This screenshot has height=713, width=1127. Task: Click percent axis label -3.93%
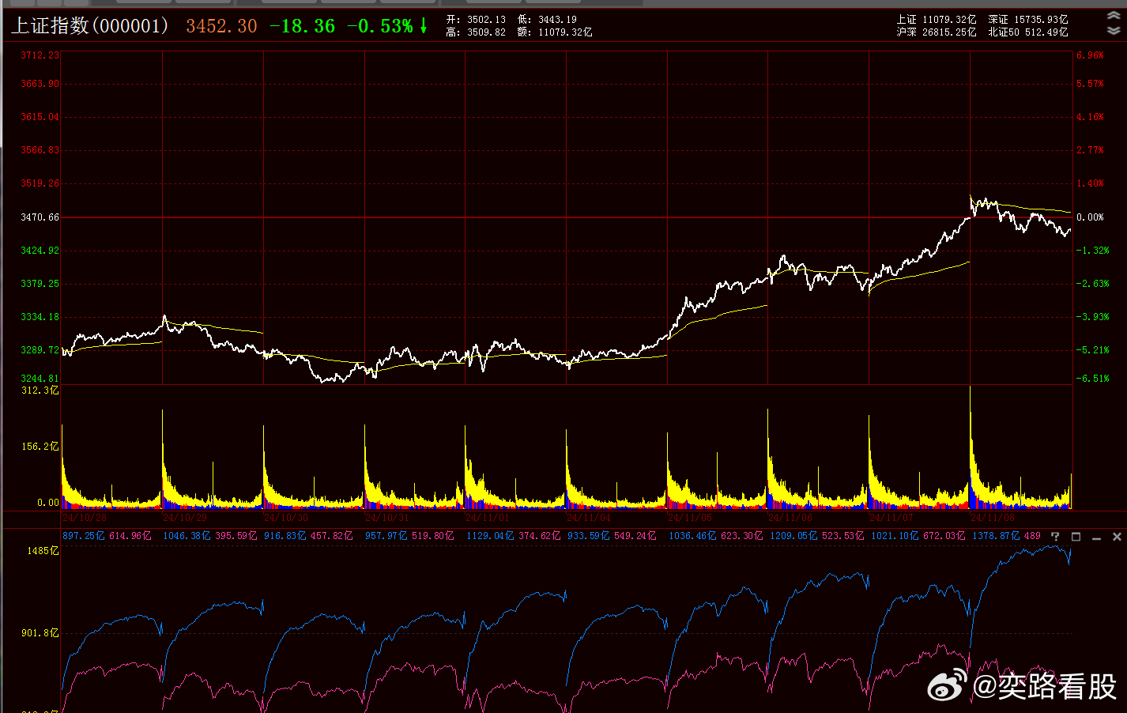pyautogui.click(x=1092, y=317)
